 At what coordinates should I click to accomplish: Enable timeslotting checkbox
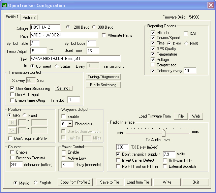[x=12, y=100]
